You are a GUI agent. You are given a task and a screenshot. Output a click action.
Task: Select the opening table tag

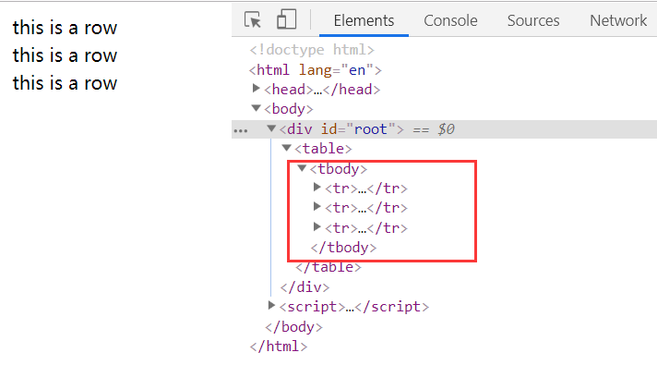coord(323,149)
